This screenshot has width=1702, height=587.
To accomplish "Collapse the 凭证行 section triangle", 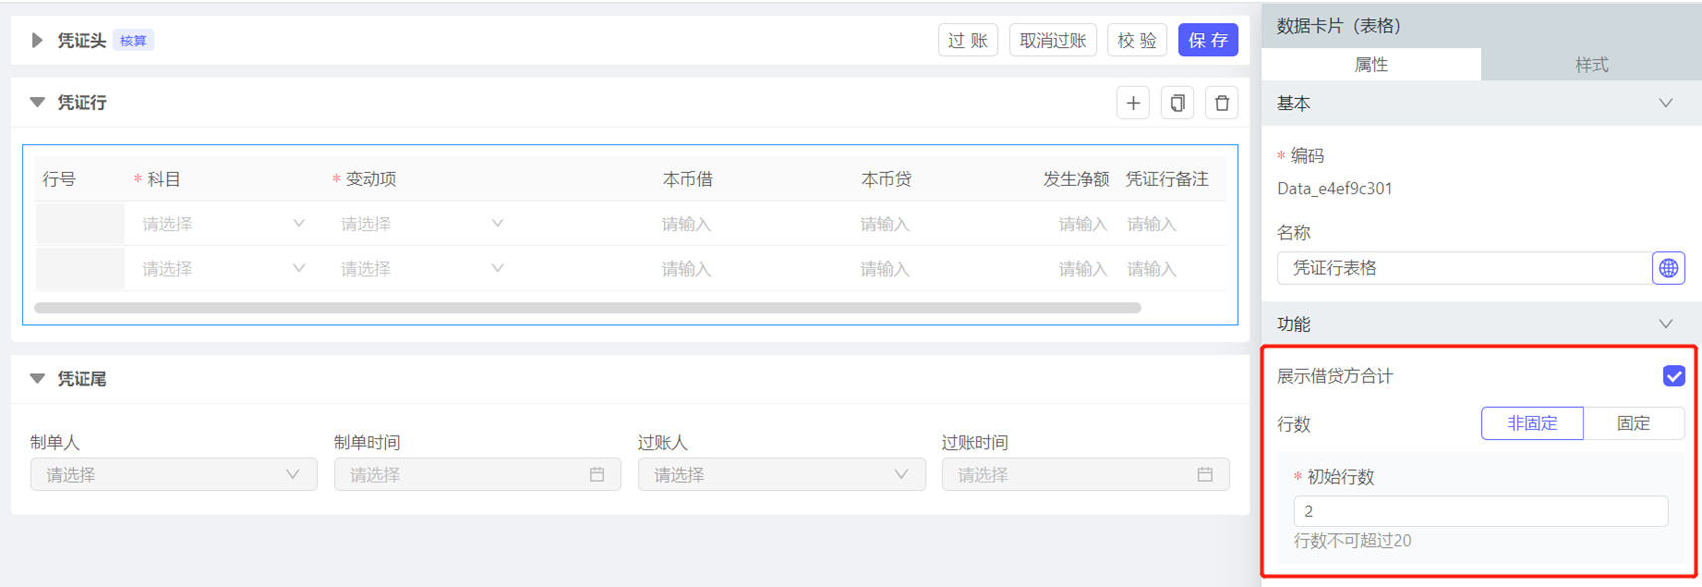I will coord(37,102).
